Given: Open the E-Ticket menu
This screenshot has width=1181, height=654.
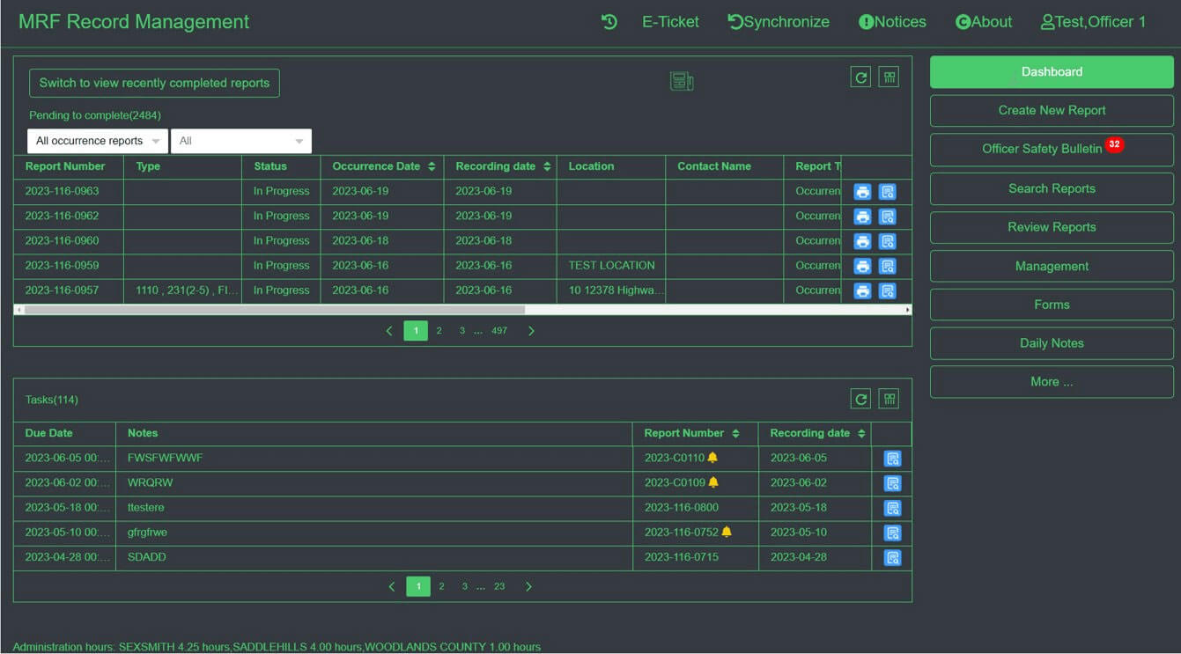Looking at the screenshot, I should (x=669, y=21).
